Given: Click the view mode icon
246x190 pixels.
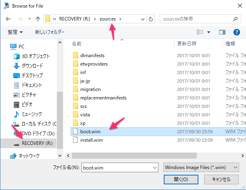Looking at the screenshot, I should (200, 32).
